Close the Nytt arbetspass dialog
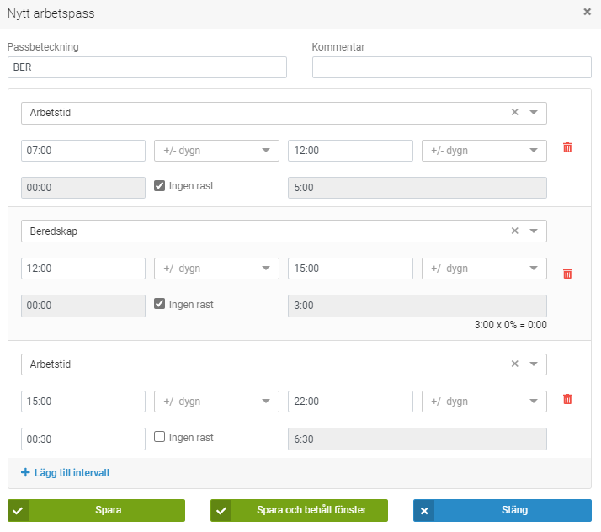Screen dimensions: 601x532 coord(587,13)
